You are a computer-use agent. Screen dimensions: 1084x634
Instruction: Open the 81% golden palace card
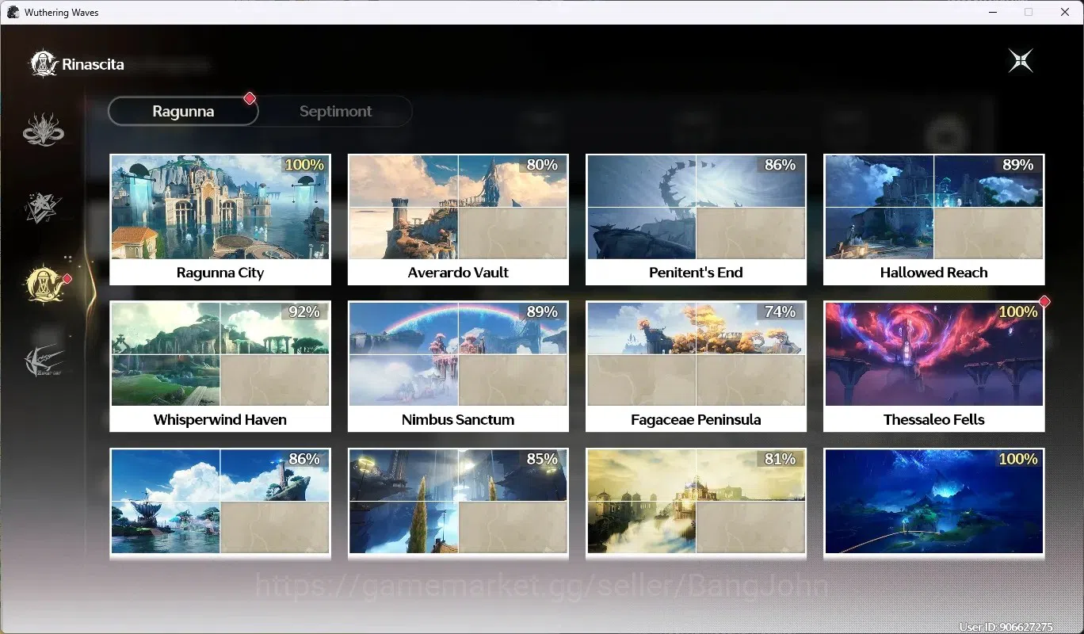point(696,502)
